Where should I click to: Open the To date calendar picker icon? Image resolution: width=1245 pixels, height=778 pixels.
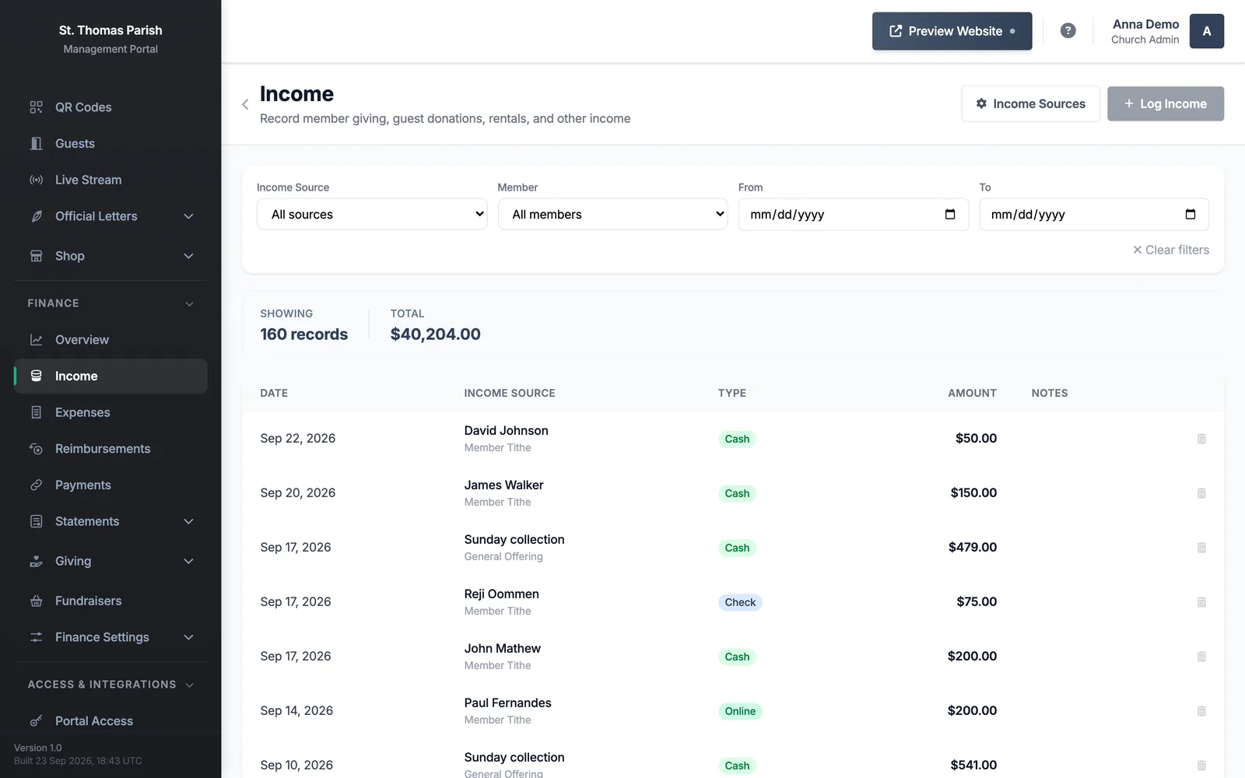pyautogui.click(x=1191, y=214)
